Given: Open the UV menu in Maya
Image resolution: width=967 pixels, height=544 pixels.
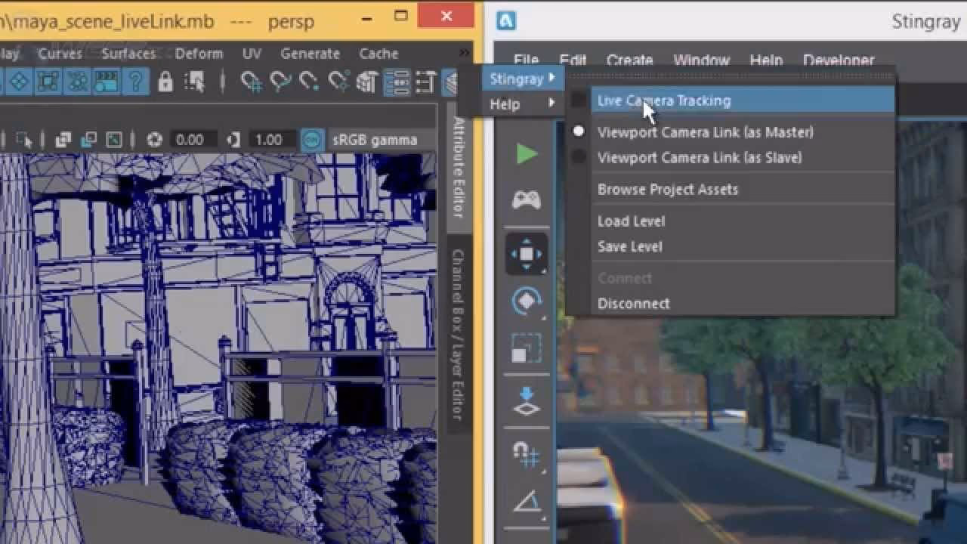Looking at the screenshot, I should point(252,54).
